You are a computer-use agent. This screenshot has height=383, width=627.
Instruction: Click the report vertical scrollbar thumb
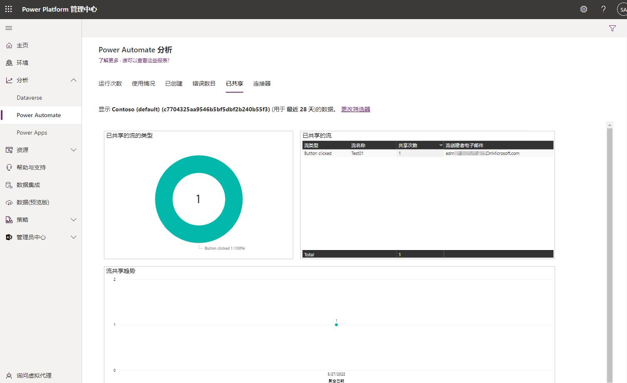[610, 255]
